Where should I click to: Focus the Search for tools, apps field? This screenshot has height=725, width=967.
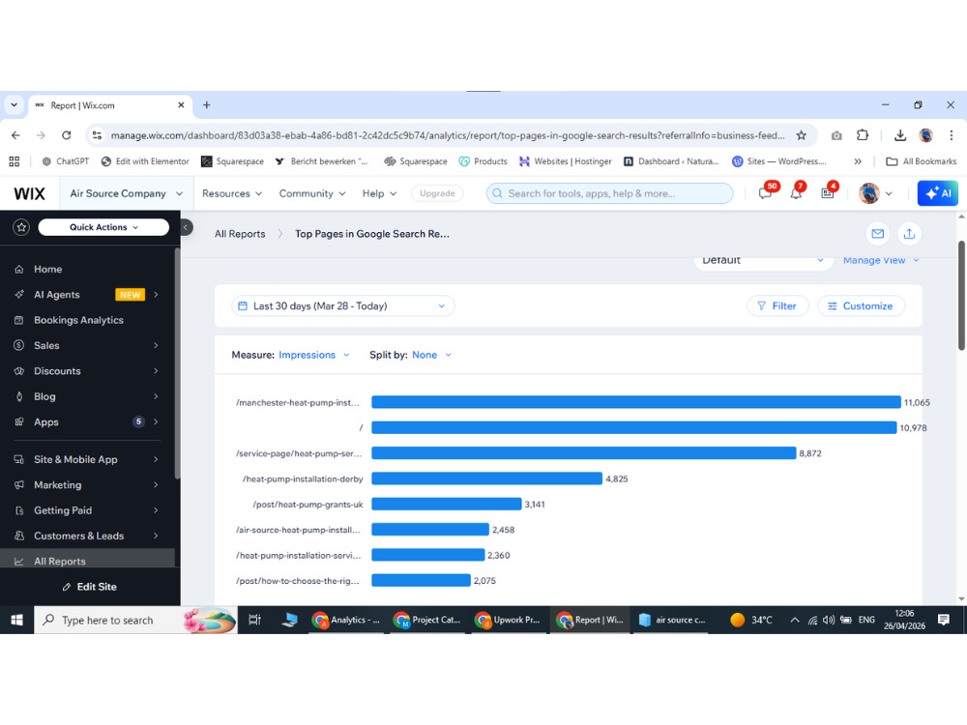tap(609, 193)
